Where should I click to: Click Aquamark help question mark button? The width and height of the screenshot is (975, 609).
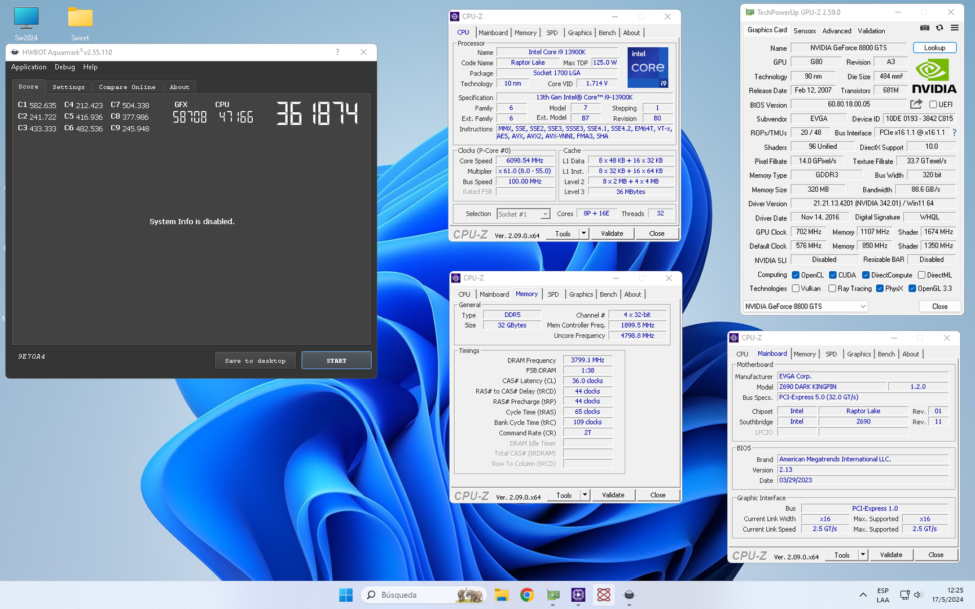[x=337, y=52]
